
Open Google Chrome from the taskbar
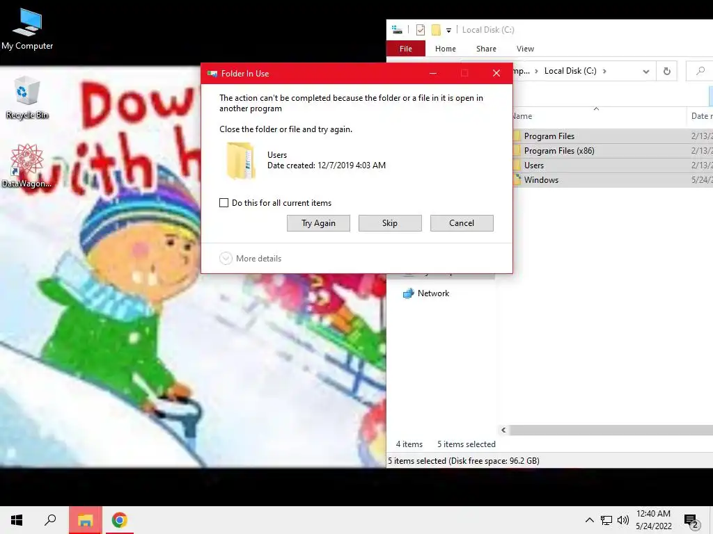(119, 520)
